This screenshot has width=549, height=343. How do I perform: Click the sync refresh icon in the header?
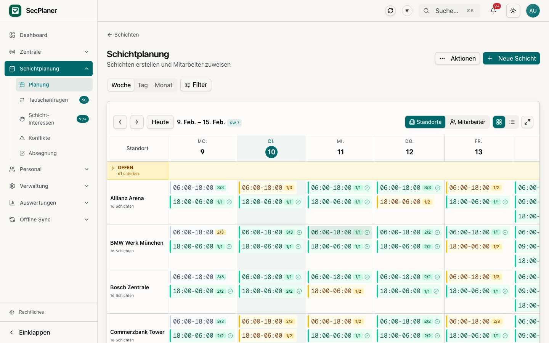coord(390,11)
